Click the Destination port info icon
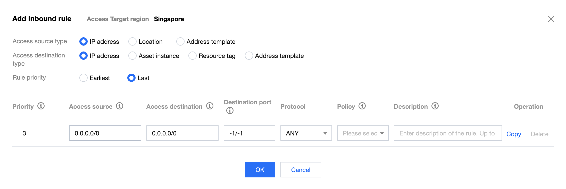The width and height of the screenshot is (566, 189). [230, 110]
